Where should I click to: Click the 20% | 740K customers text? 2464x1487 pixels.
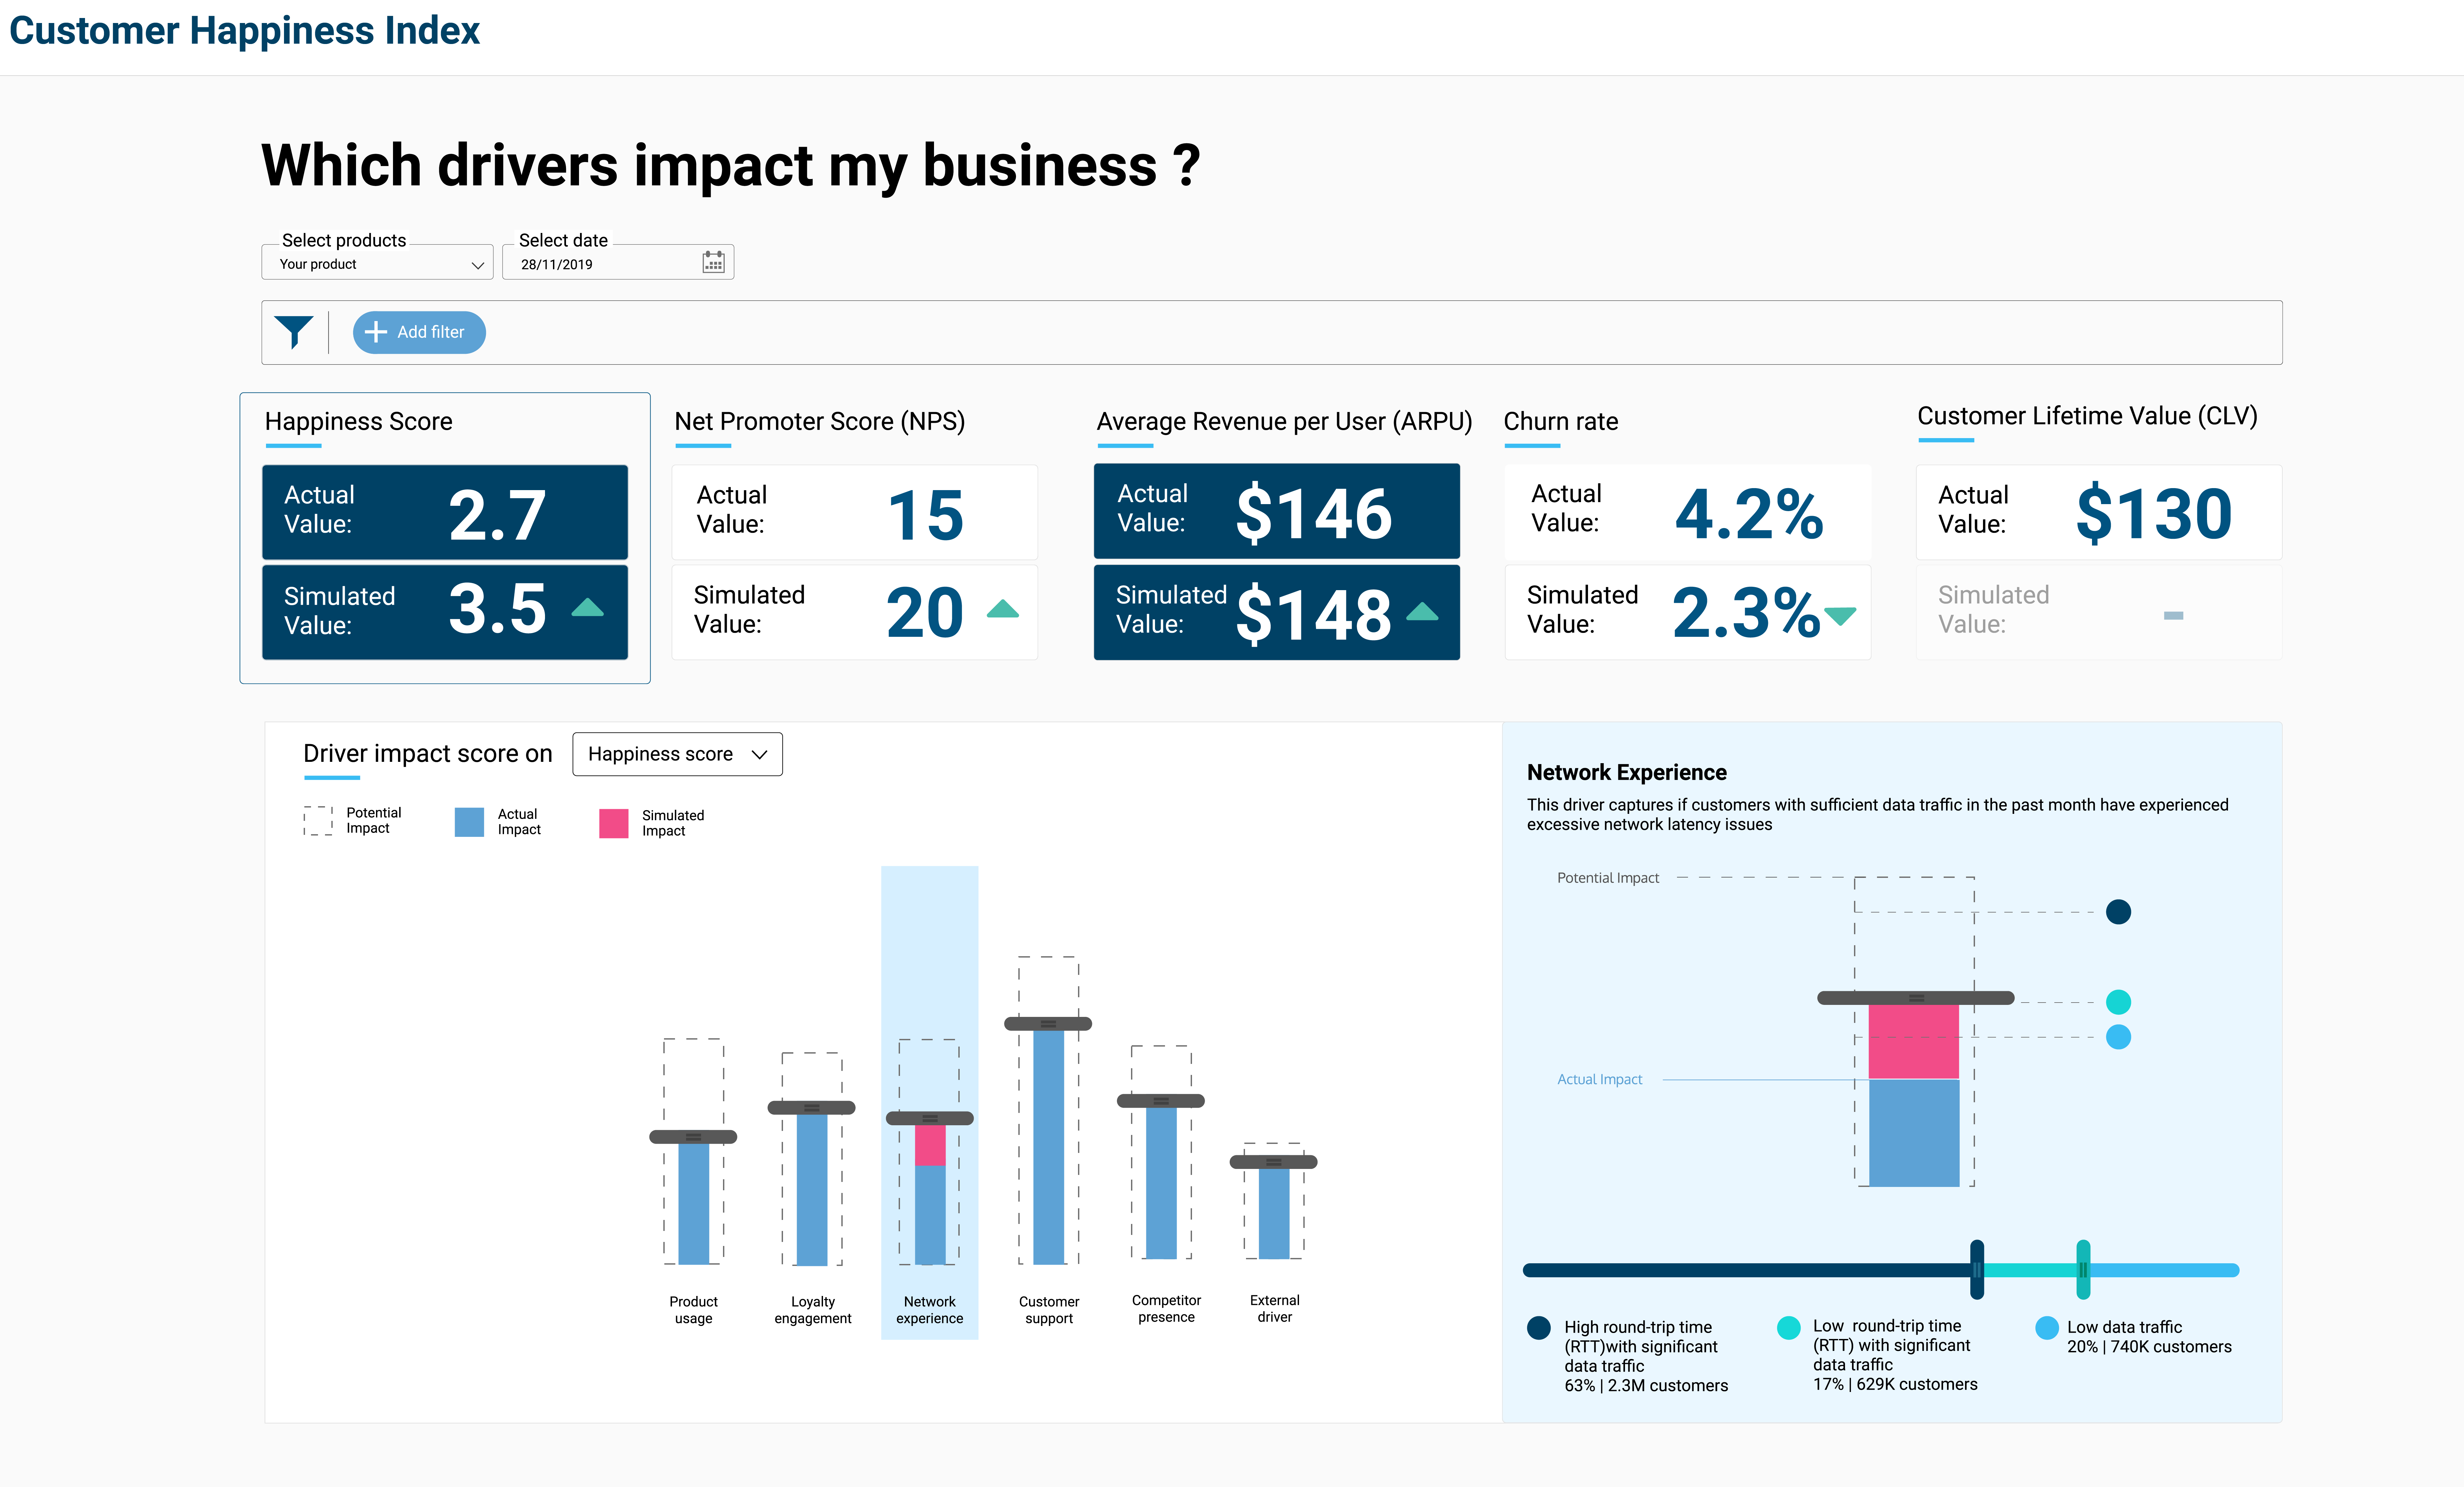(x=2149, y=1347)
